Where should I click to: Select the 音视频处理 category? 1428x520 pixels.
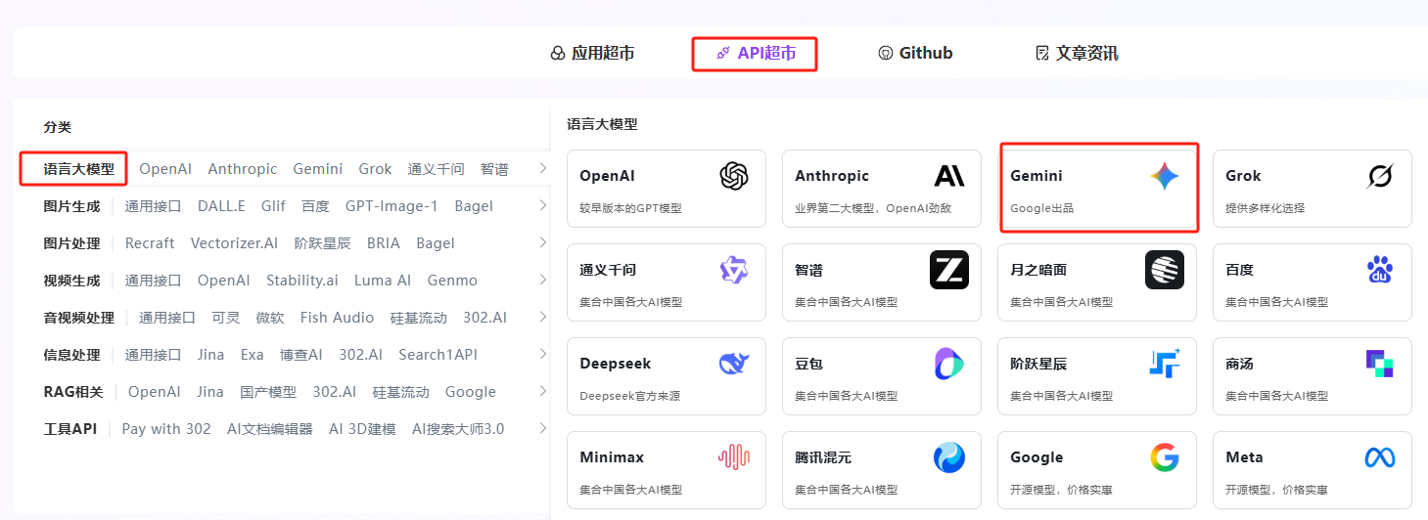[x=79, y=318]
